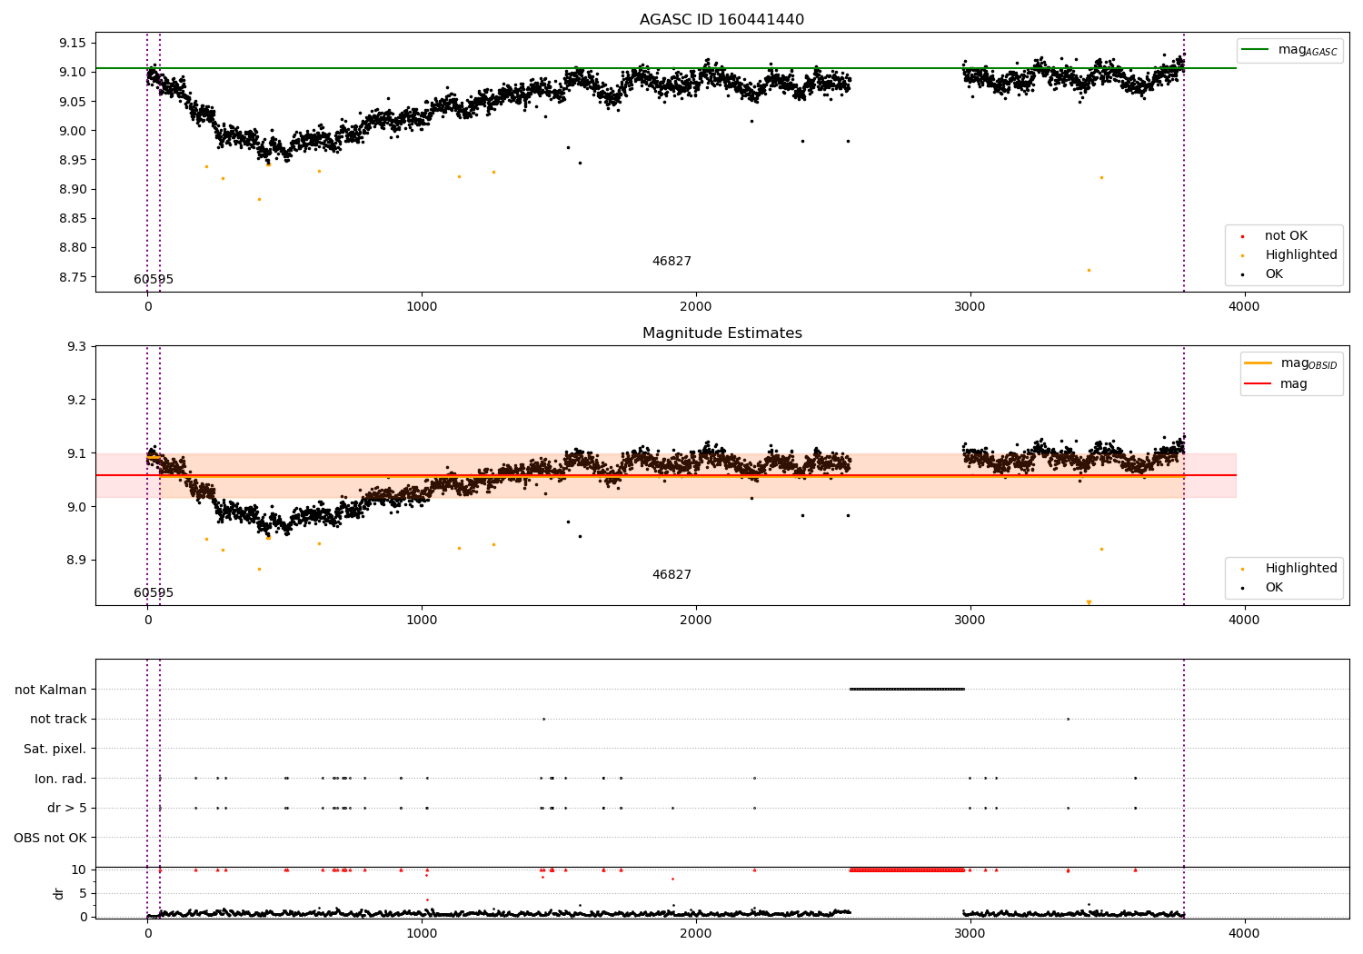Click the lowest orange outlier point in top plot
Image resolution: width=1363 pixels, height=954 pixels.
coord(1089,270)
